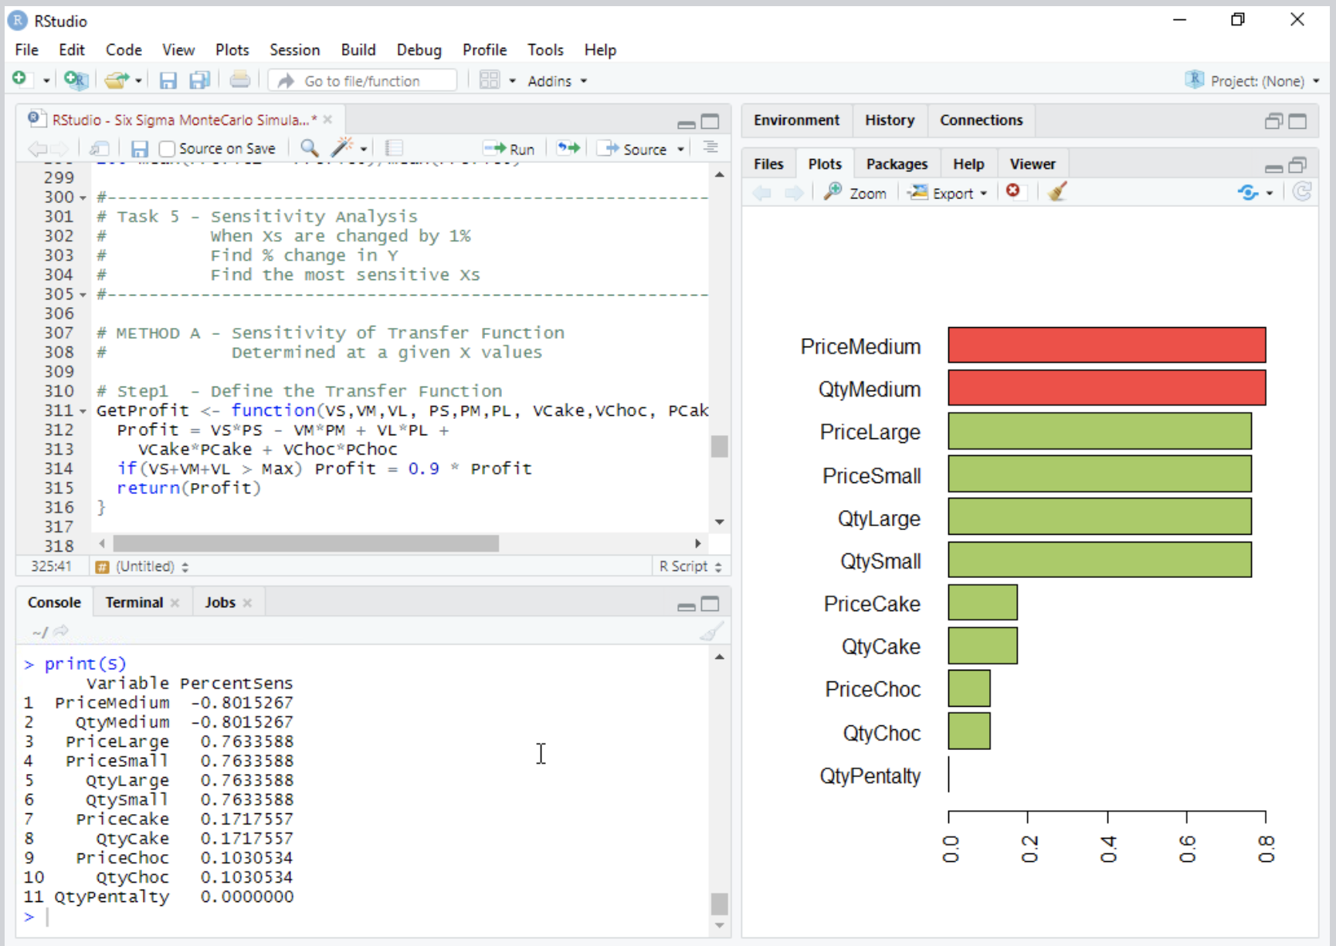This screenshot has width=1336, height=946.
Task: Save the current script
Action: click(168, 79)
